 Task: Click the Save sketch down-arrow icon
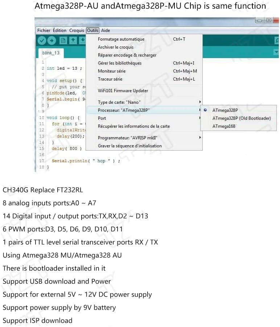point(82,40)
